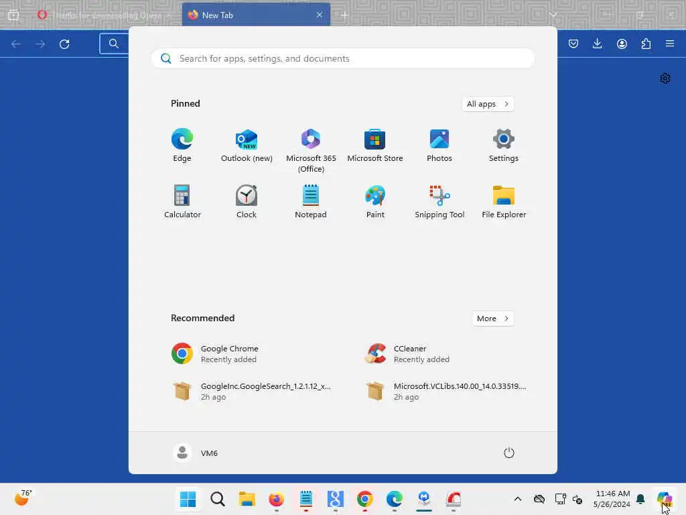Viewport: 686px width, 515px height.
Task: Open taskbar Search magnifier
Action: click(218, 499)
